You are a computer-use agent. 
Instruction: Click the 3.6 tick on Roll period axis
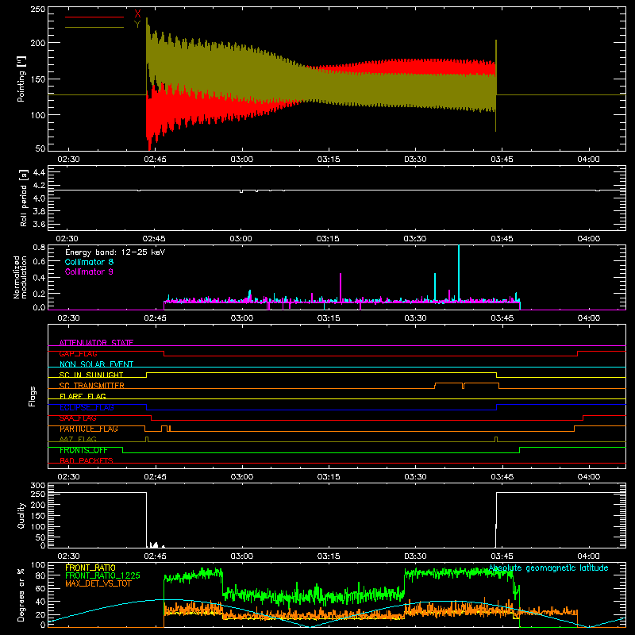pyautogui.click(x=39, y=224)
